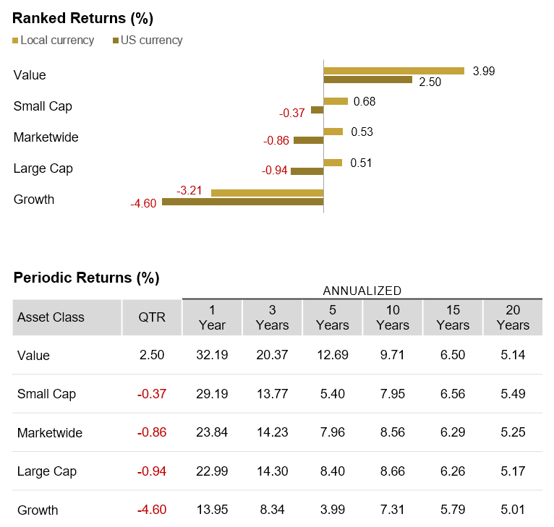Select the Marketwide 3 Years cell 14.23
This screenshot has height=527, width=554.
(272, 433)
